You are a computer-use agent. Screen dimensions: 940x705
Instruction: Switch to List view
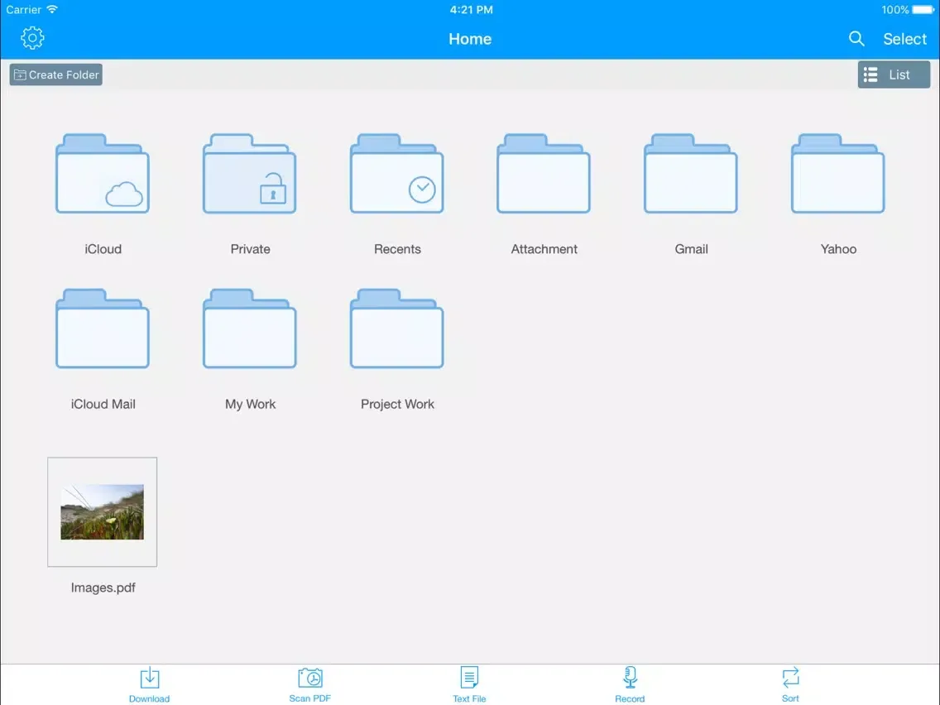(x=894, y=74)
